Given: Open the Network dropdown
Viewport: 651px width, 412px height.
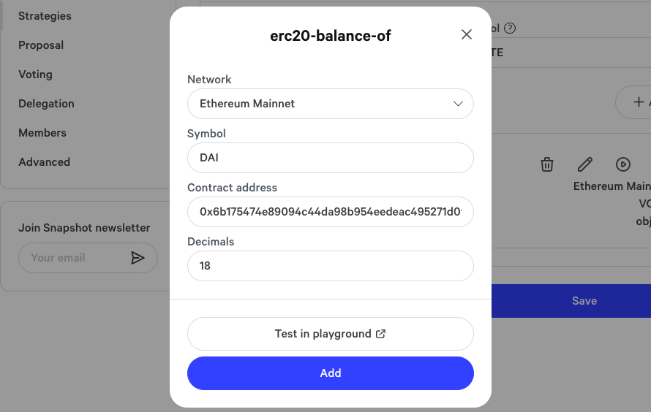Looking at the screenshot, I should [331, 104].
